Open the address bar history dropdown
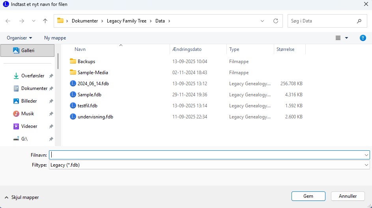Viewport: 372px width, 208px height. [x=263, y=21]
